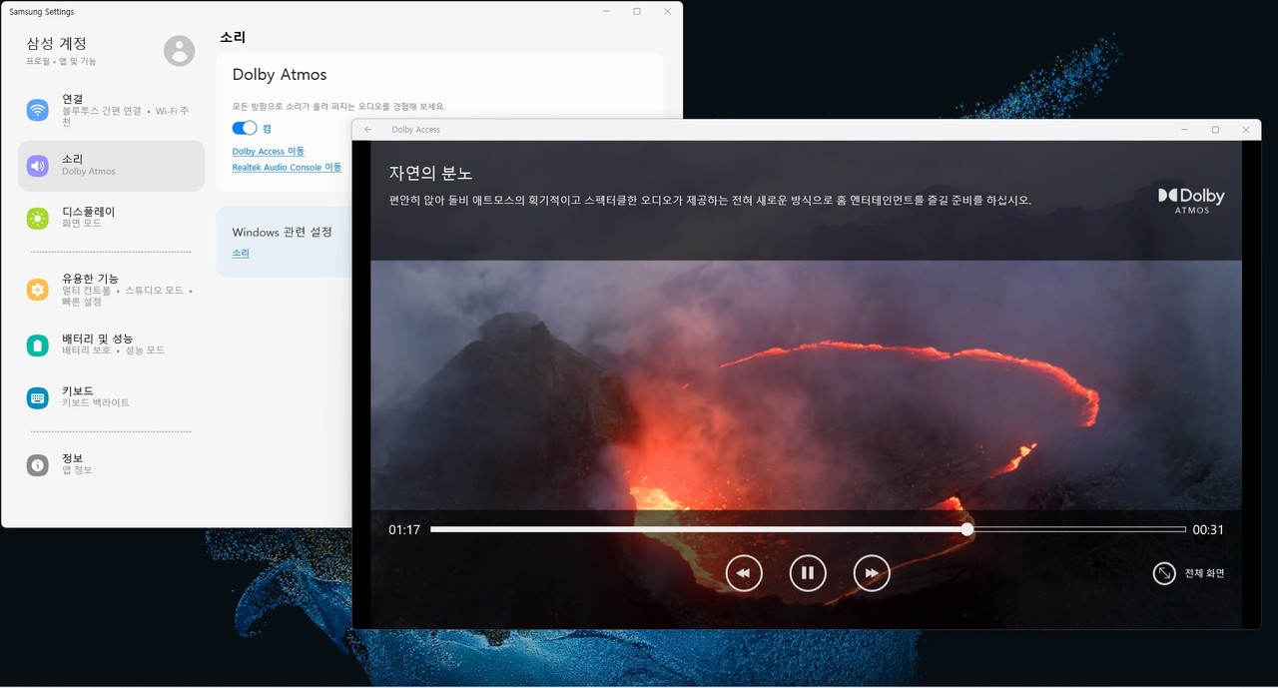Maximize the Dolby Access window
Screen dimensions: 1278x688
tap(1215, 130)
